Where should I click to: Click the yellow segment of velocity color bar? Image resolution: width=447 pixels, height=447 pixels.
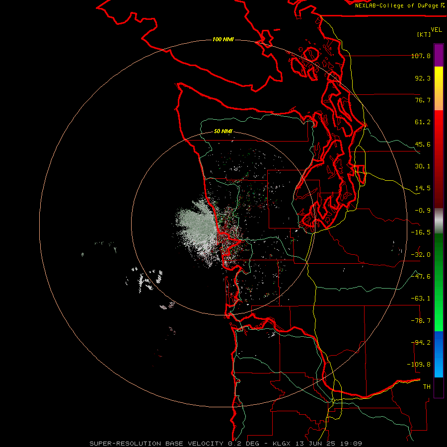pyautogui.click(x=439, y=88)
